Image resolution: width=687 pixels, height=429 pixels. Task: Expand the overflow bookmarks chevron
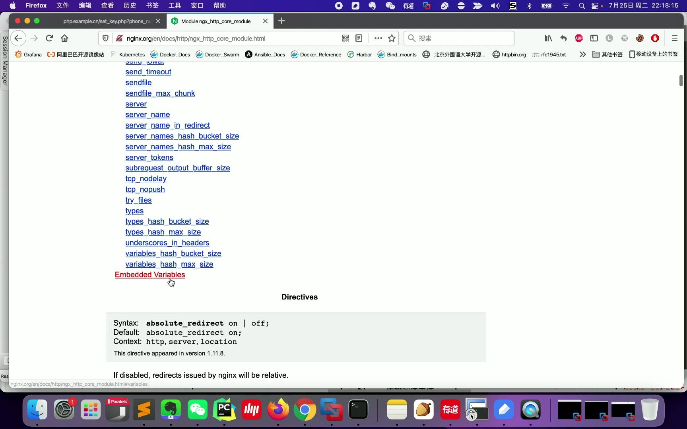582,54
